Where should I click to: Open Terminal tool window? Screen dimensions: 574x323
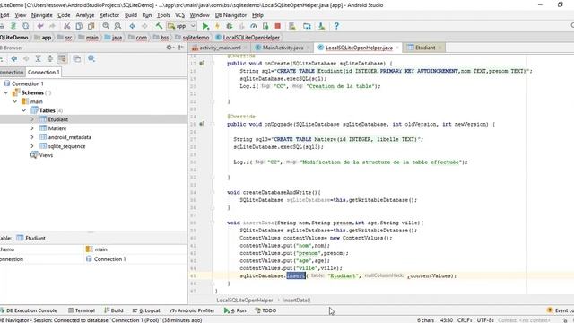(x=82, y=310)
